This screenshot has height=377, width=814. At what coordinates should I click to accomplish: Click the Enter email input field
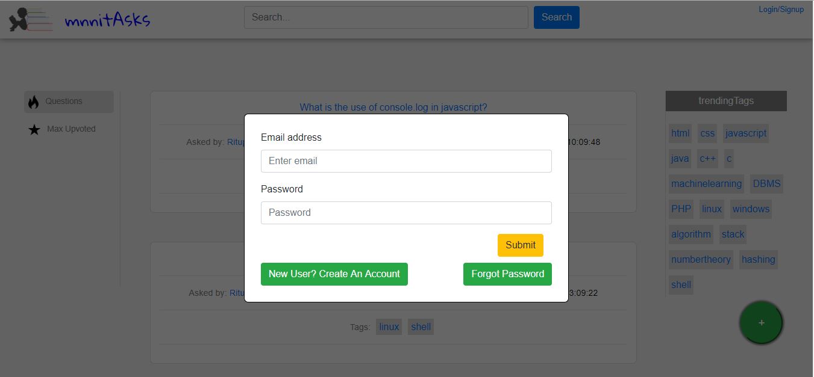(x=406, y=161)
